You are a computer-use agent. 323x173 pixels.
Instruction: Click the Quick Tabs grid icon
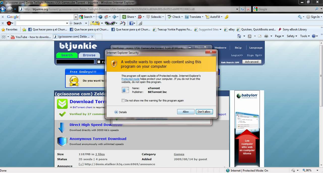(x=4, y=37)
